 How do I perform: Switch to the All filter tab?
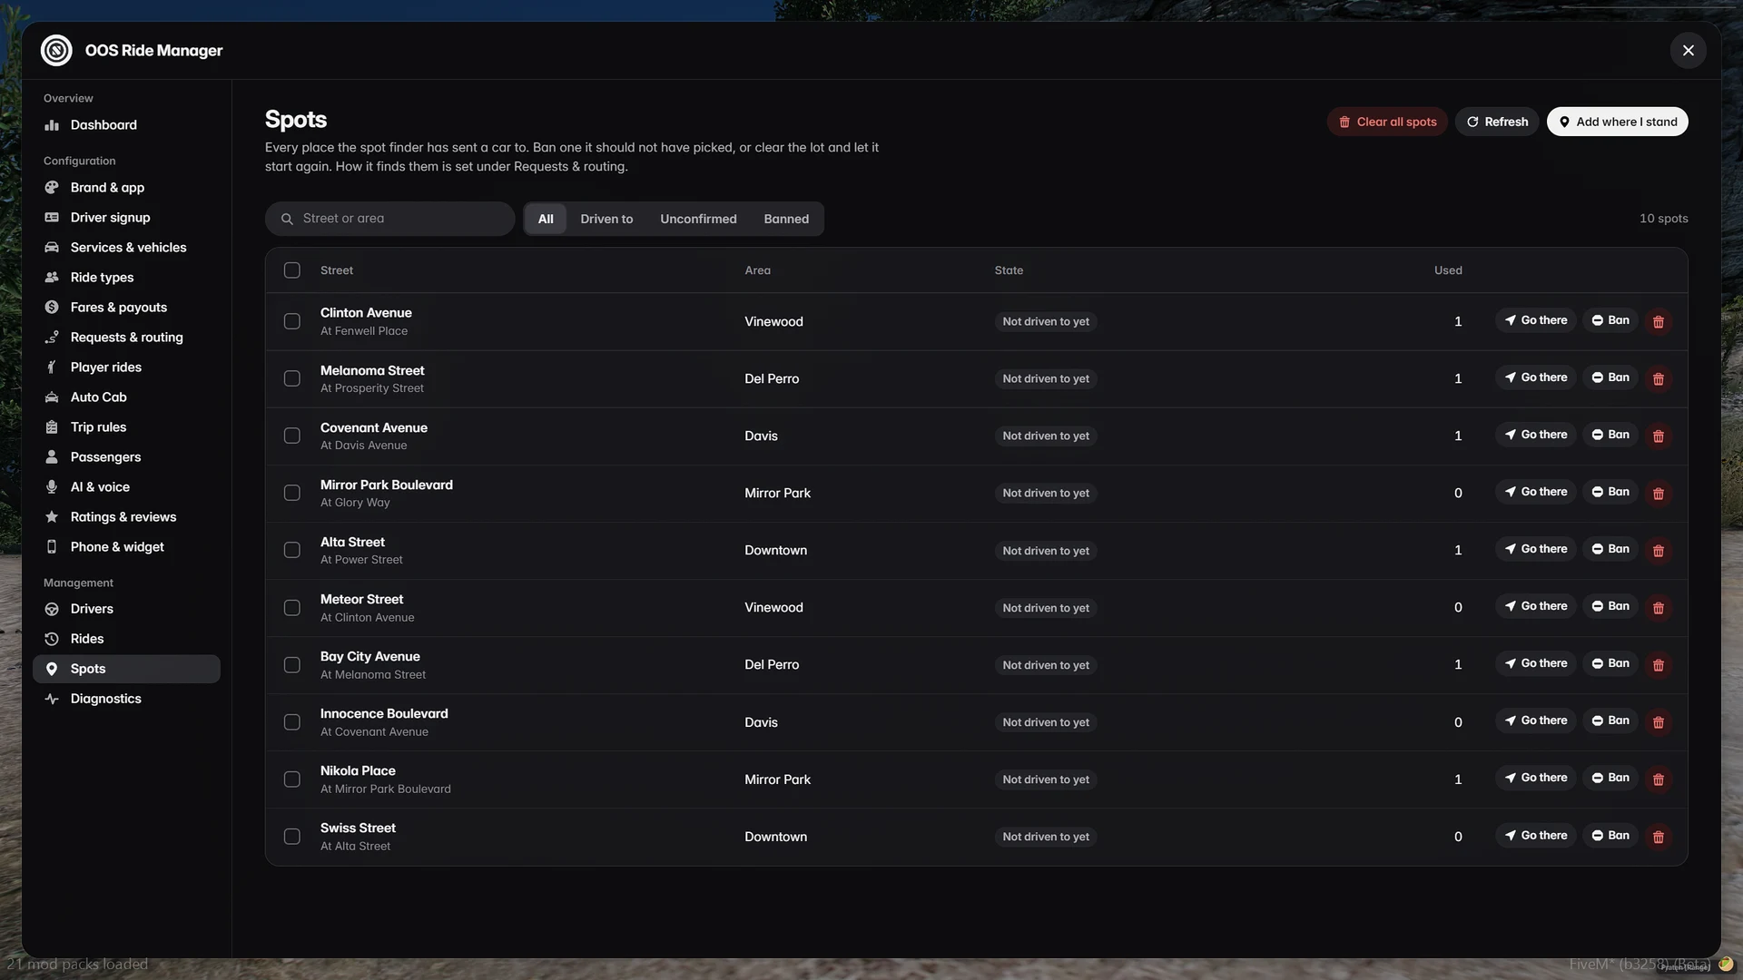546,219
